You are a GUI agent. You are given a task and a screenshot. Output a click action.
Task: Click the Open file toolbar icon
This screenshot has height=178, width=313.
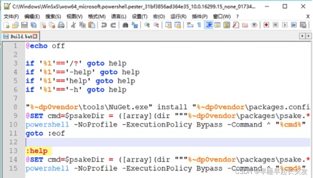15,25
